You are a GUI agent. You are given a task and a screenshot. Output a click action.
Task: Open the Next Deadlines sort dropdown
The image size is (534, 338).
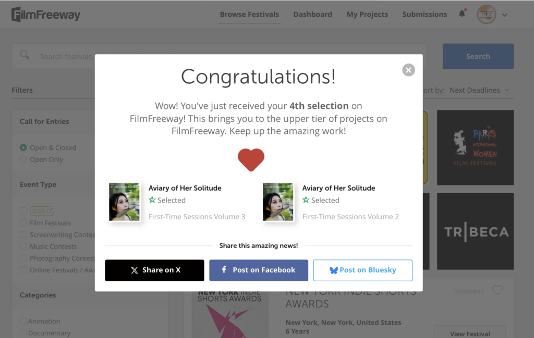click(479, 90)
